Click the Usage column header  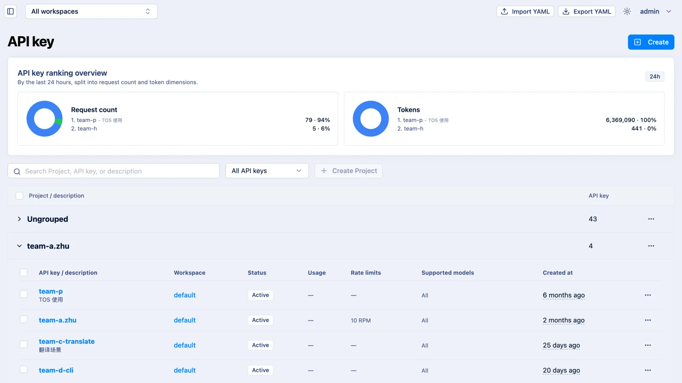point(317,273)
